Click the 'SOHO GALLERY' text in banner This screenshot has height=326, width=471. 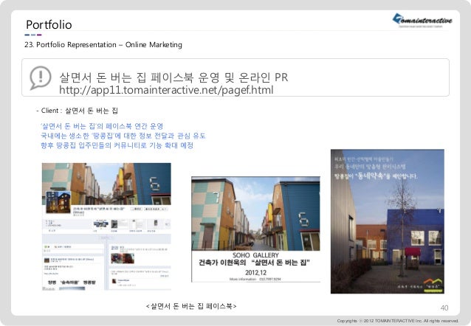click(255, 255)
